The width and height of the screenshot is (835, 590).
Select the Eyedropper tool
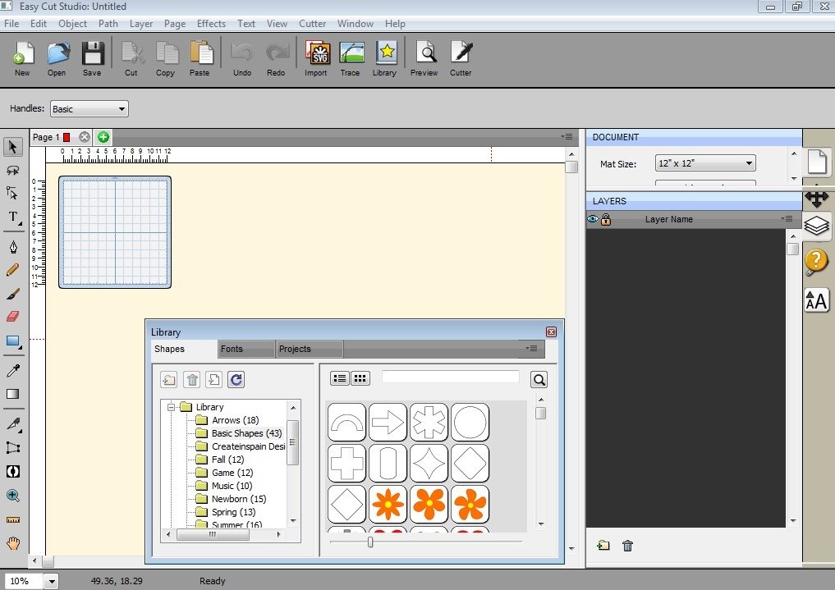click(13, 371)
